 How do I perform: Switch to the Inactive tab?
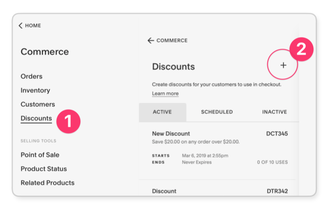pos(274,112)
